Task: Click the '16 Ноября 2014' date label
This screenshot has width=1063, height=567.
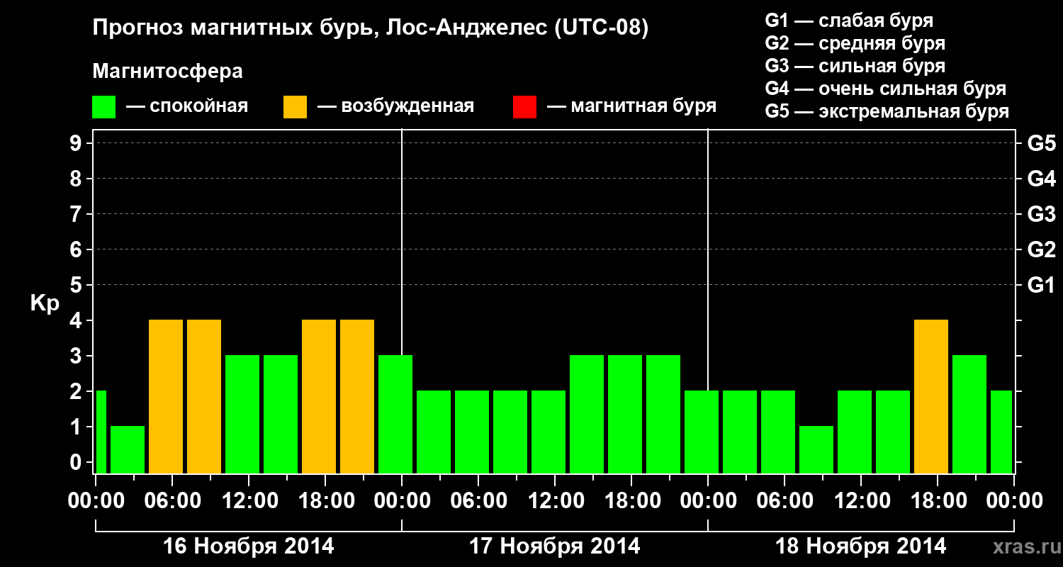Action: pos(249,546)
